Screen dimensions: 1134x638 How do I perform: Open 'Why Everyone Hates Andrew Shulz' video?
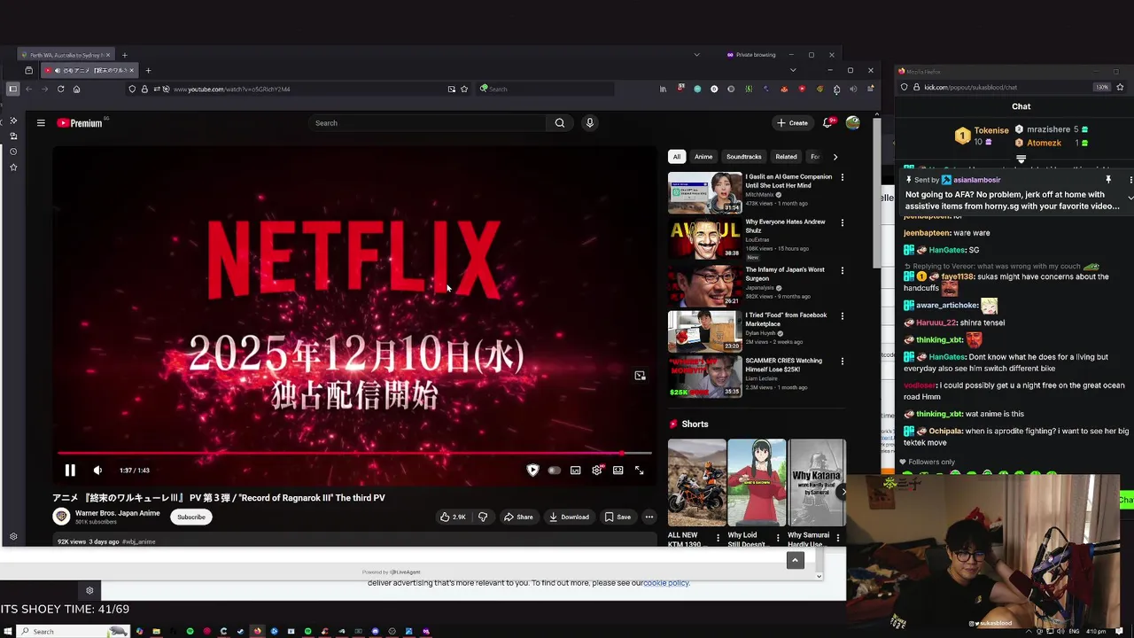click(785, 225)
